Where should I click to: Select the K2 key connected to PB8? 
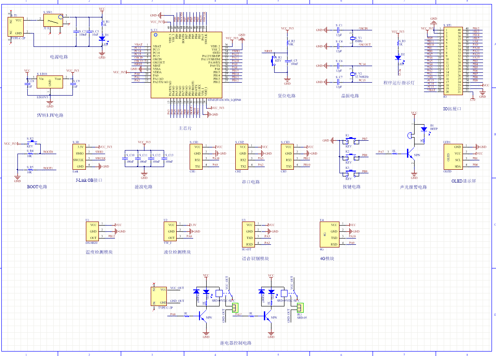click(x=351, y=157)
